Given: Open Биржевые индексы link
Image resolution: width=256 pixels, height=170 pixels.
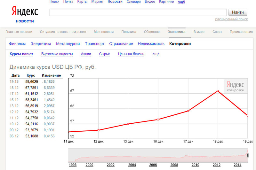Looking at the screenshot, I should 57,54.
